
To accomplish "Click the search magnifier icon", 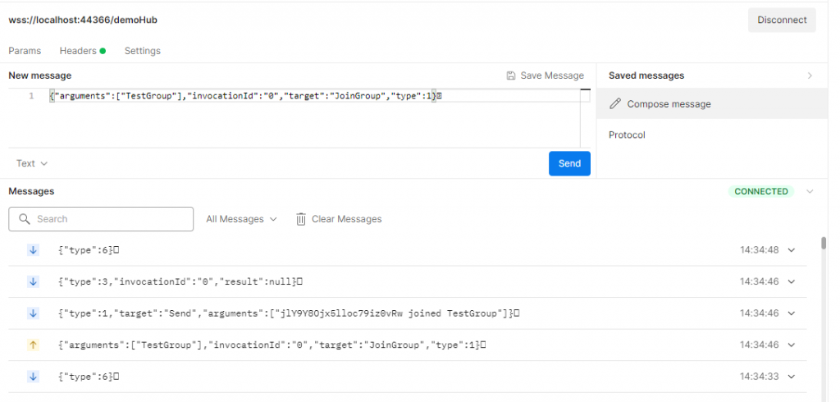I will (24, 219).
